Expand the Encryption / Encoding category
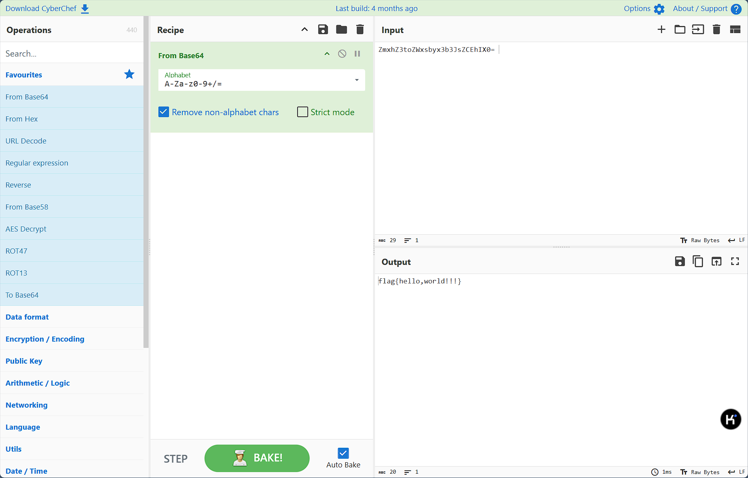The height and width of the screenshot is (478, 748). click(x=72, y=339)
